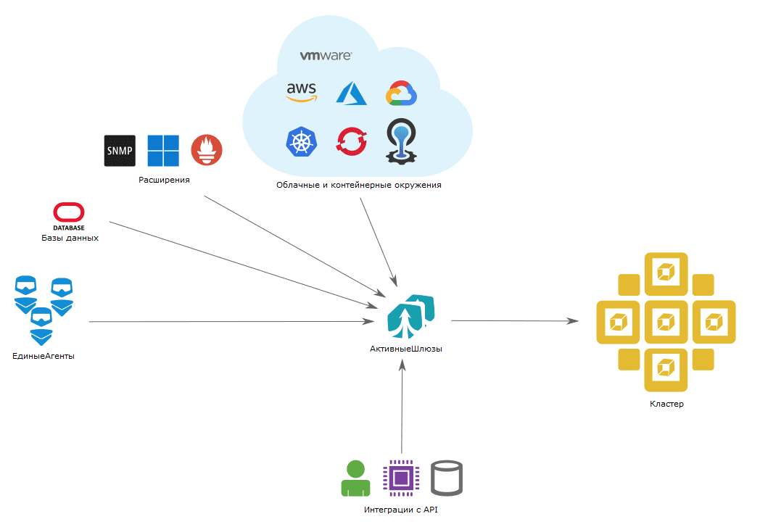
Task: Click the VMware logo in the cloud
Action: point(326,55)
